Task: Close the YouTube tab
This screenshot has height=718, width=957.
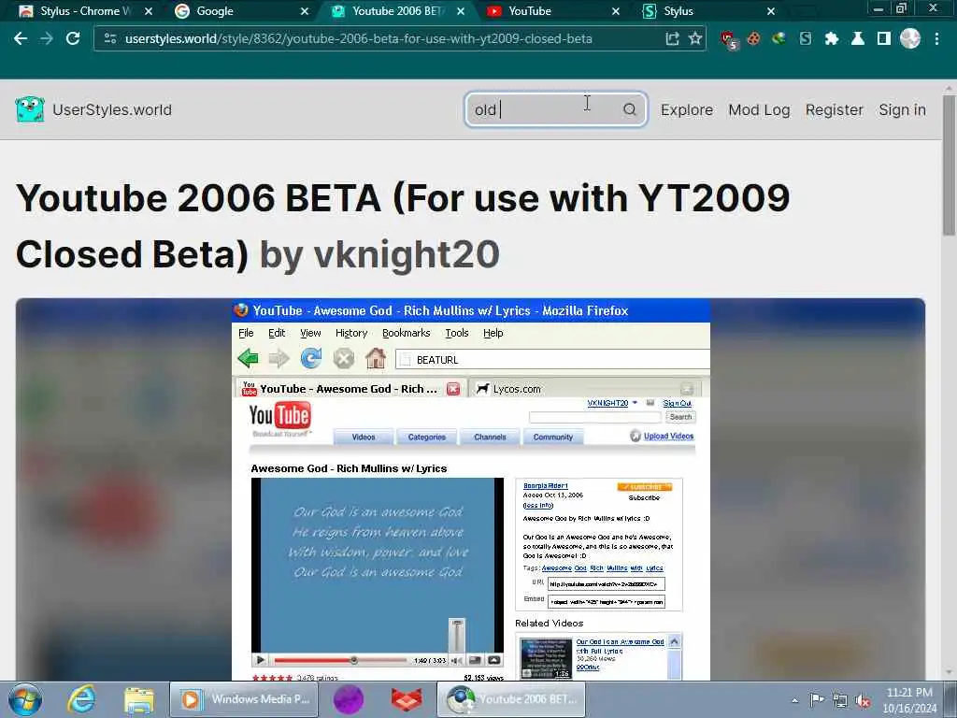Action: pos(615,11)
